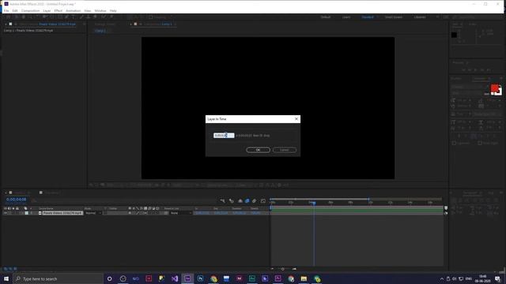Open the notification center icon

(498, 278)
